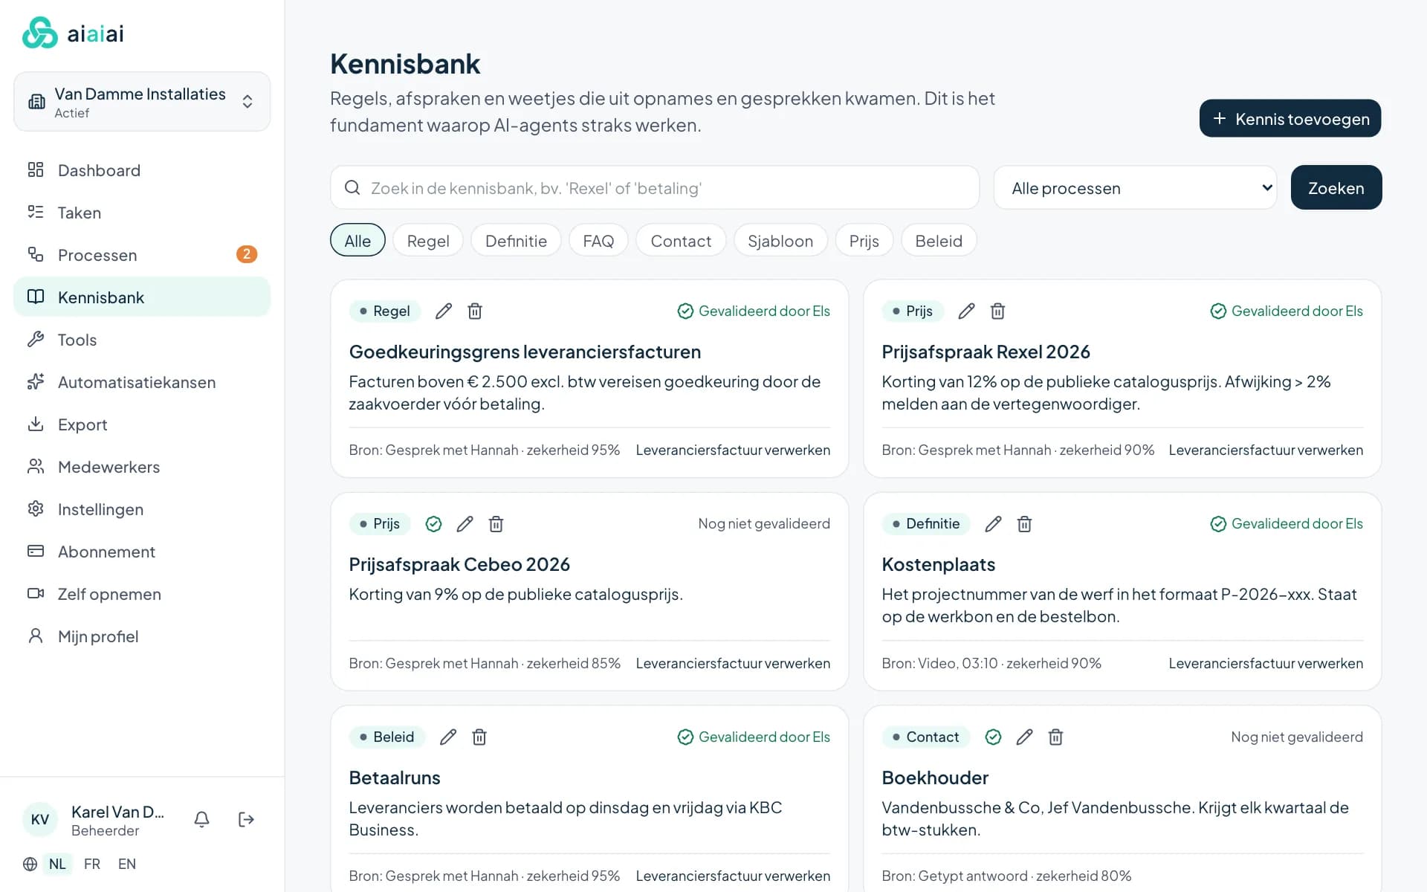Click the pencil icon on Prijsafspraak Rexel 2026
The height and width of the screenshot is (892, 1427).
click(x=966, y=311)
